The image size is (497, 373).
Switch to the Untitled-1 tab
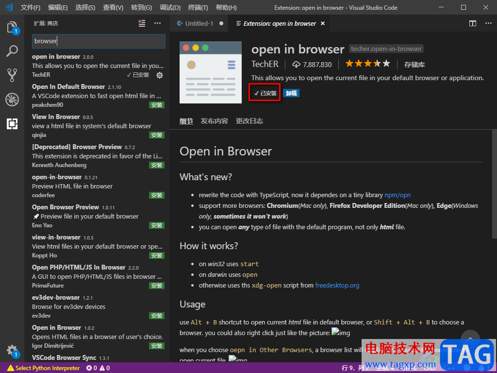[x=199, y=23]
